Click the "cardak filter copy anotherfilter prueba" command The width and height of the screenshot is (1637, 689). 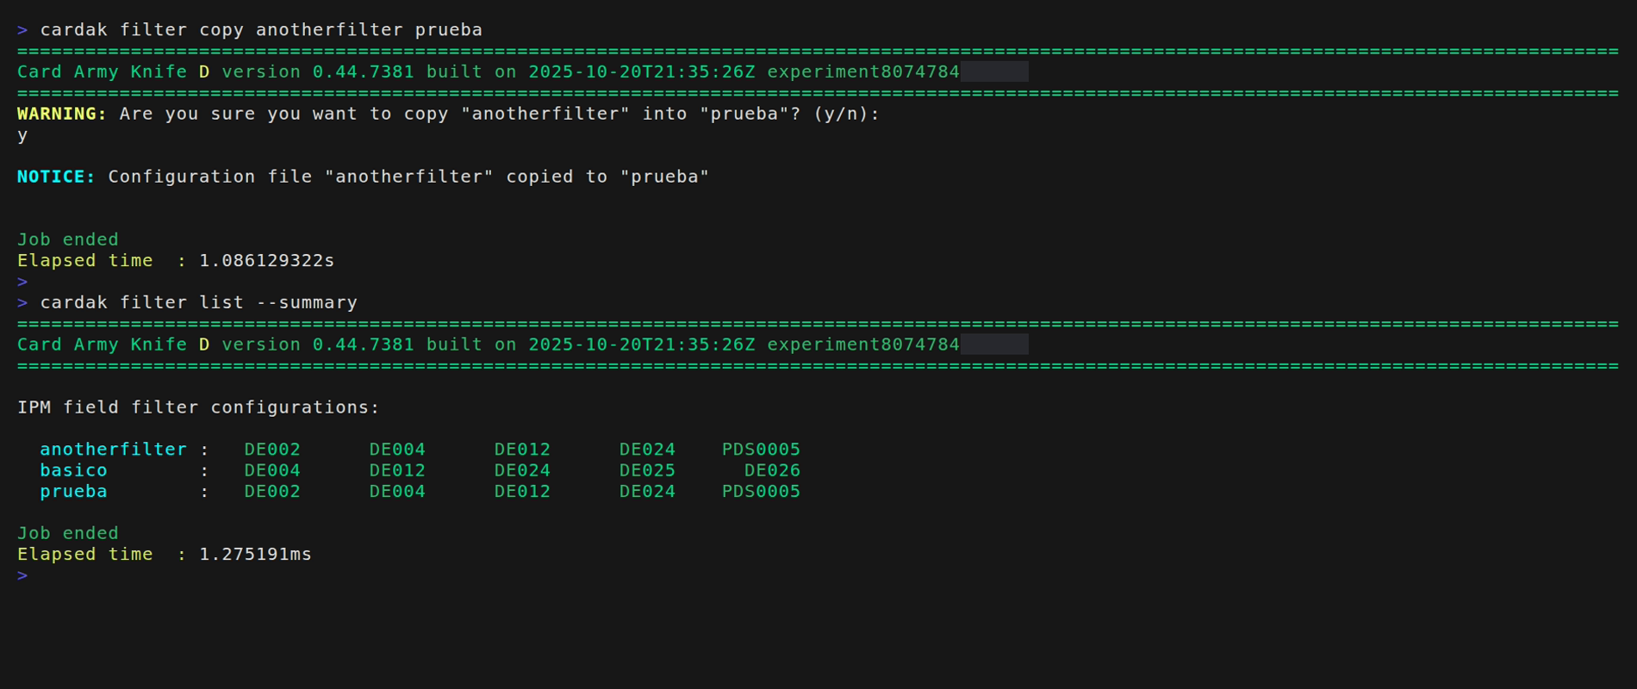coord(261,30)
